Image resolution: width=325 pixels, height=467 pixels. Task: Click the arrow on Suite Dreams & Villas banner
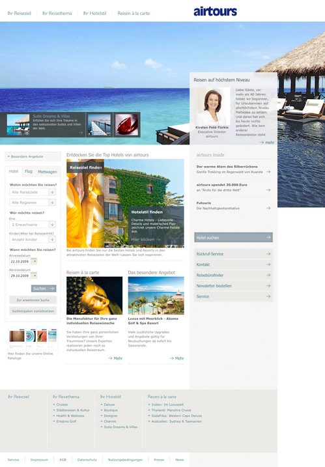[81, 132]
